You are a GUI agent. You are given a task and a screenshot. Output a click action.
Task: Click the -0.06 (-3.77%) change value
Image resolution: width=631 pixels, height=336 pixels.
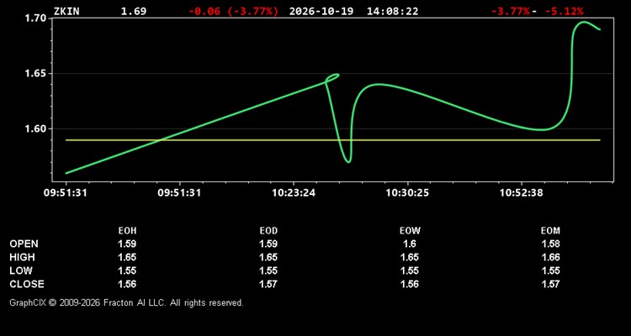(233, 11)
